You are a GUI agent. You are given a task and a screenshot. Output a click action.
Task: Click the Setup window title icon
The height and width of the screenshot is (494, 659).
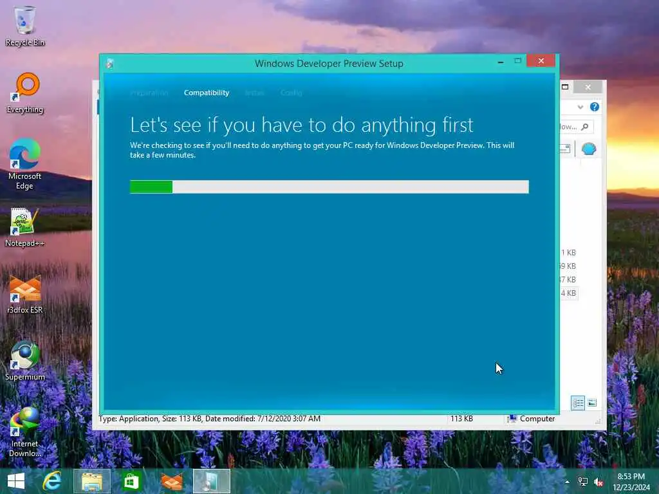pos(110,64)
